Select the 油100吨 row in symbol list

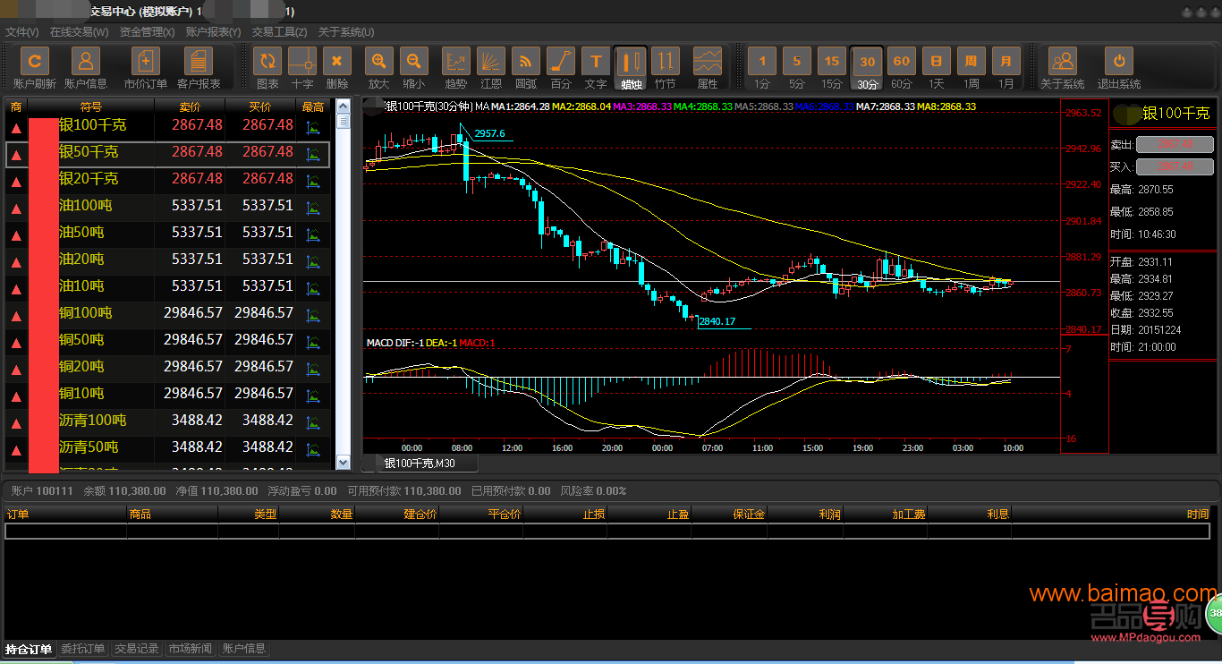pos(179,206)
